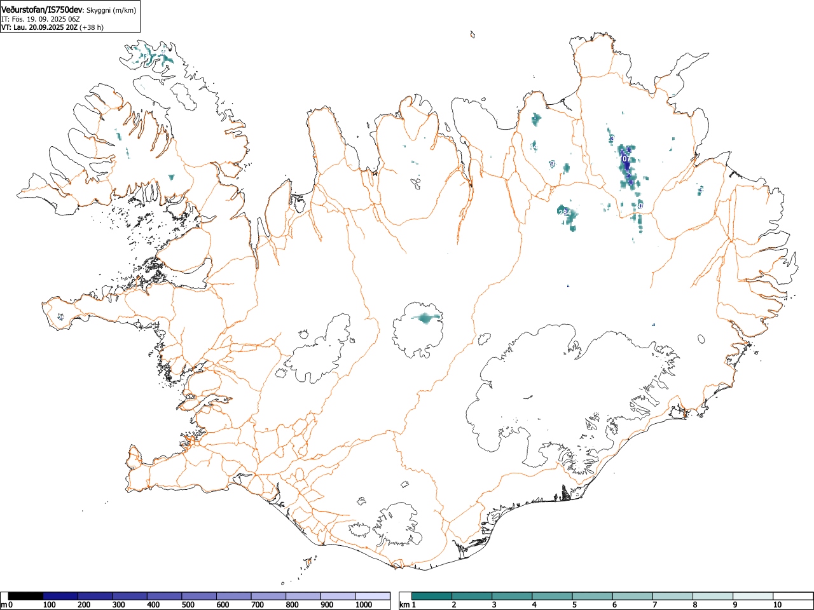This screenshot has height=610, width=814.
Task: Select the 9–10 km pale swatch
Action: 752,596
